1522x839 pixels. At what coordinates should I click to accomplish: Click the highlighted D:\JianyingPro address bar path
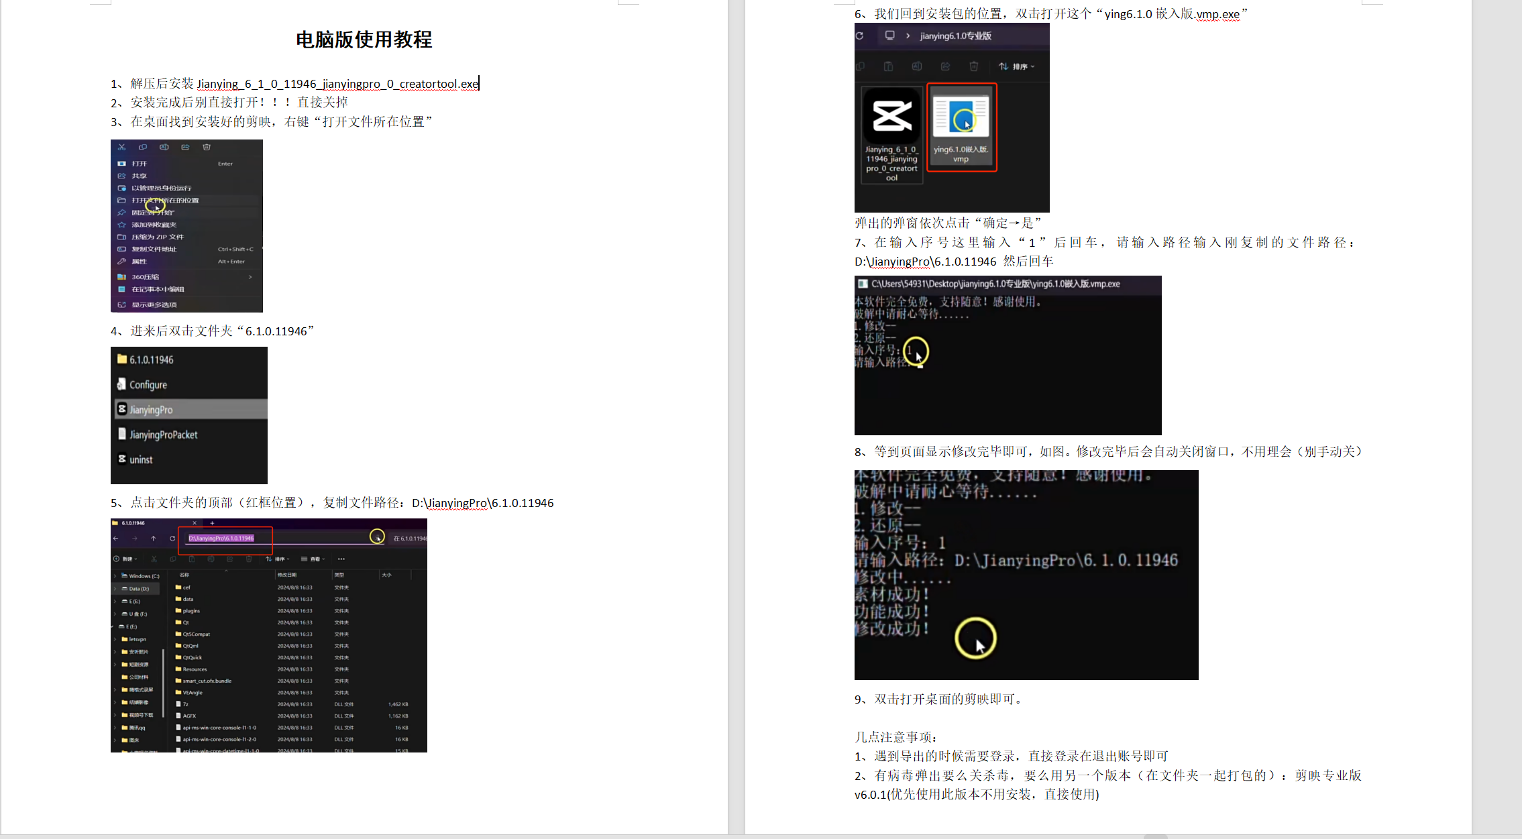click(221, 539)
